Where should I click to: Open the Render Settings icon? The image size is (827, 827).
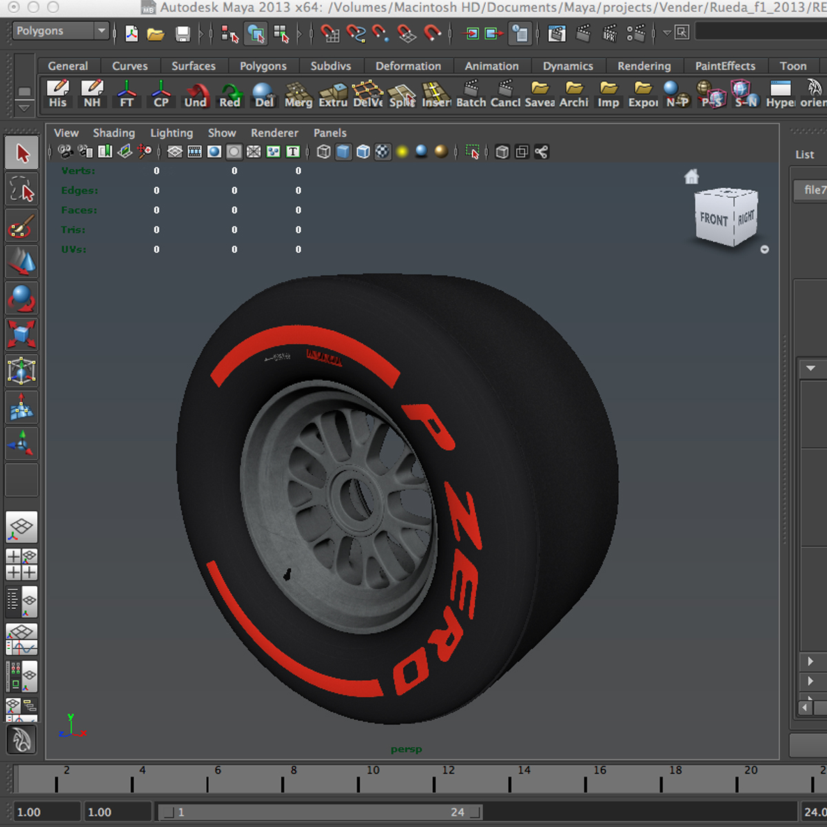click(x=635, y=33)
